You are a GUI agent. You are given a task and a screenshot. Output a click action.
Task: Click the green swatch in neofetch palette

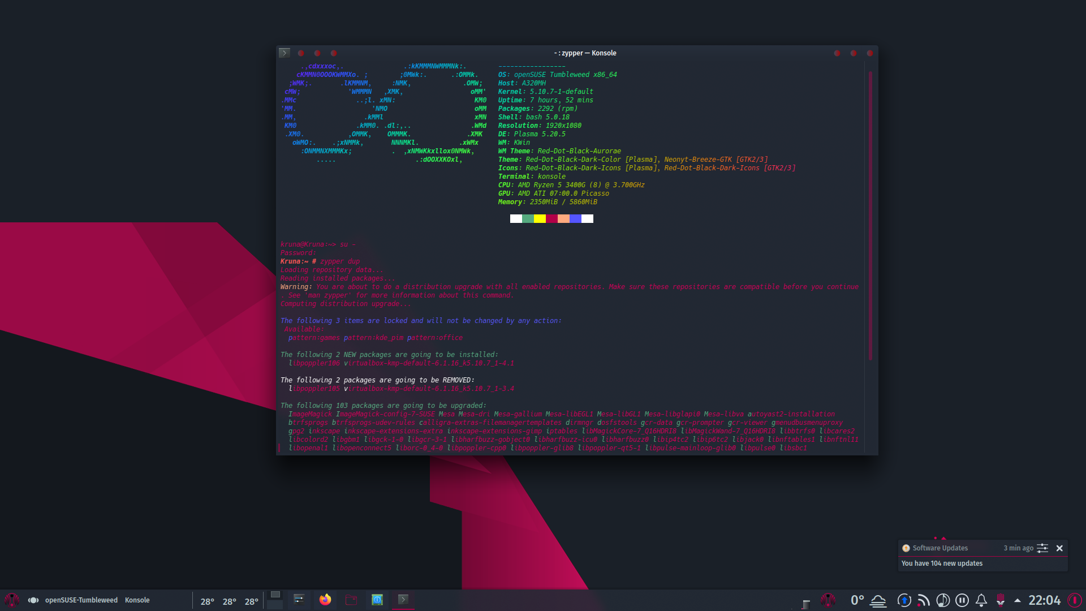click(x=528, y=219)
